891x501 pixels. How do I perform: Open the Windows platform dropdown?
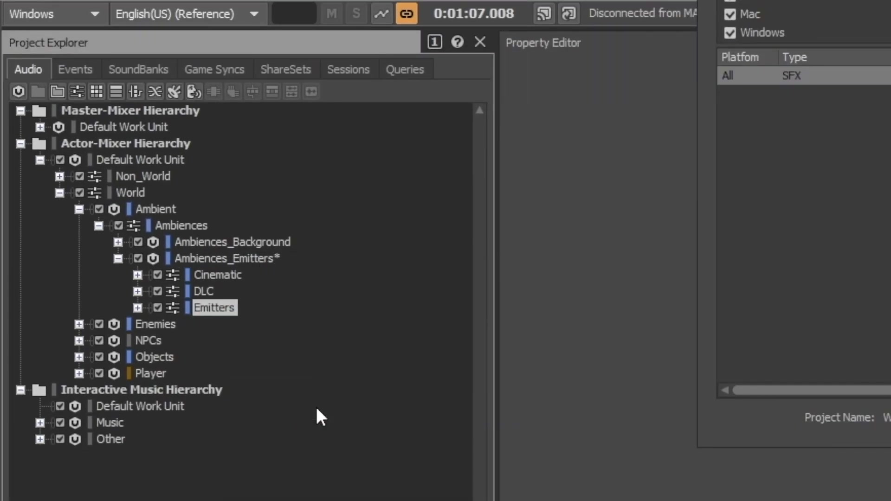point(54,14)
